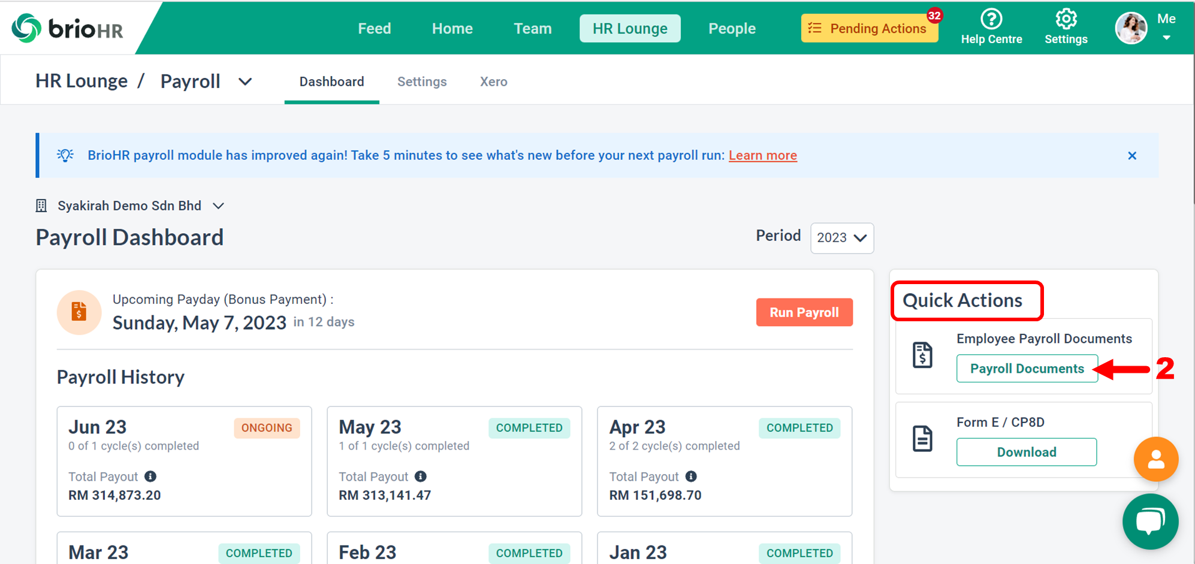Click the Form E / CP8D document icon
This screenshot has height=564, width=1195.
click(922, 439)
